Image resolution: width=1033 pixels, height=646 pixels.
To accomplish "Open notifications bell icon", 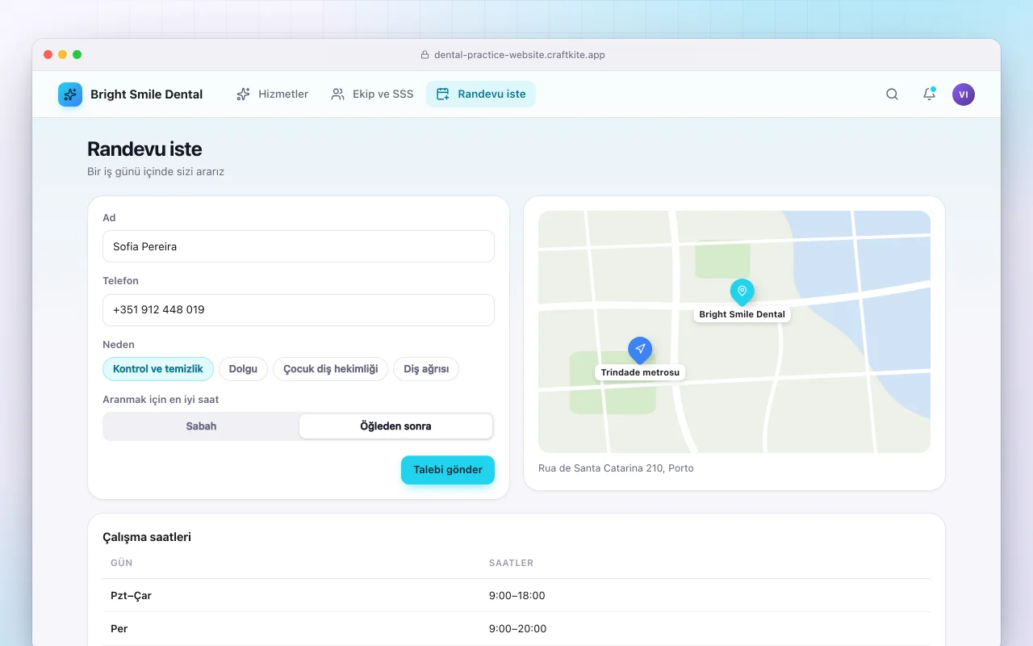I will click(x=929, y=94).
